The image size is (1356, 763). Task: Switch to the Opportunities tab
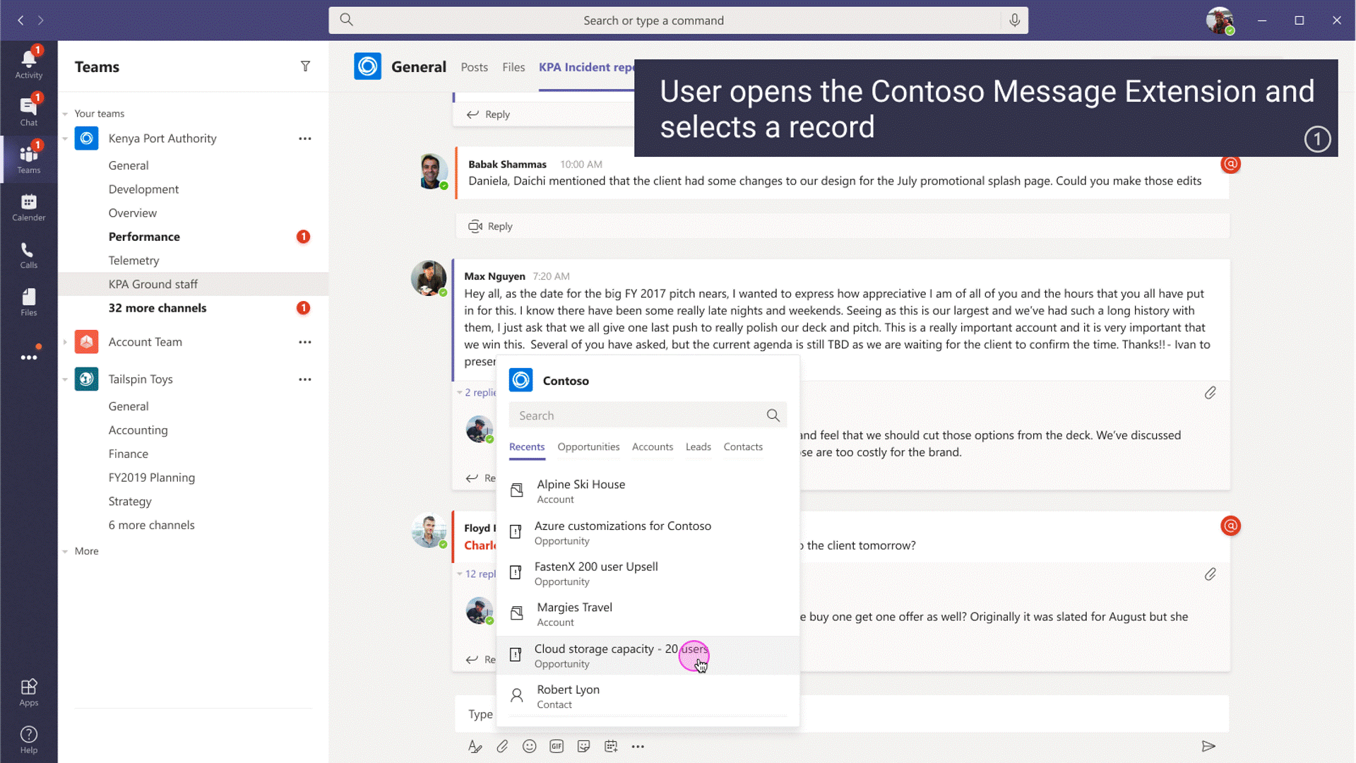(x=588, y=446)
